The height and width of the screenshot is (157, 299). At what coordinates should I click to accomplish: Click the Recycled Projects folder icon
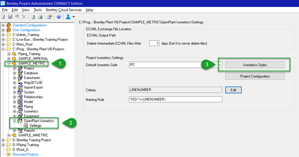[x=8, y=154]
